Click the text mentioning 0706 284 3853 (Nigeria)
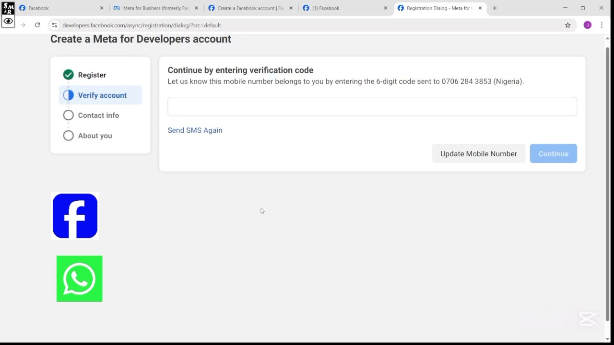The height and width of the screenshot is (345, 614). click(x=345, y=81)
